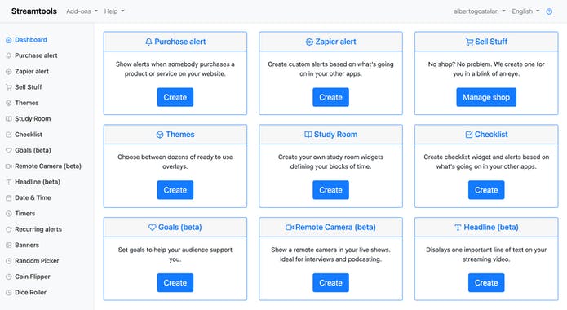
Task: Click the Banners image icon in sidebar
Action: 9,246
